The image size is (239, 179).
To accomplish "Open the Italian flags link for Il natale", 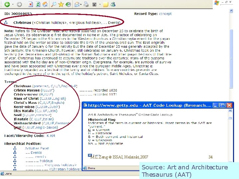I will click(41, 119).
